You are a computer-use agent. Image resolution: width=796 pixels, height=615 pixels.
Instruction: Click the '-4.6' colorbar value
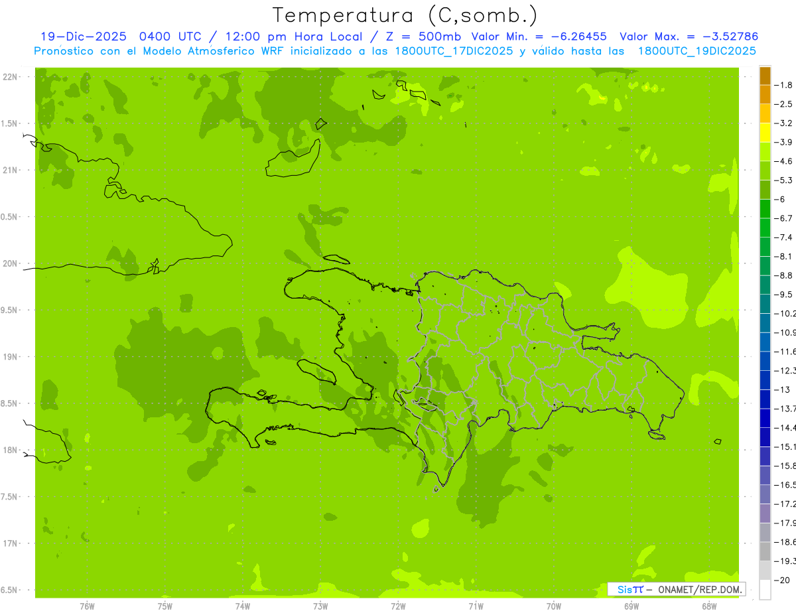pos(783,161)
